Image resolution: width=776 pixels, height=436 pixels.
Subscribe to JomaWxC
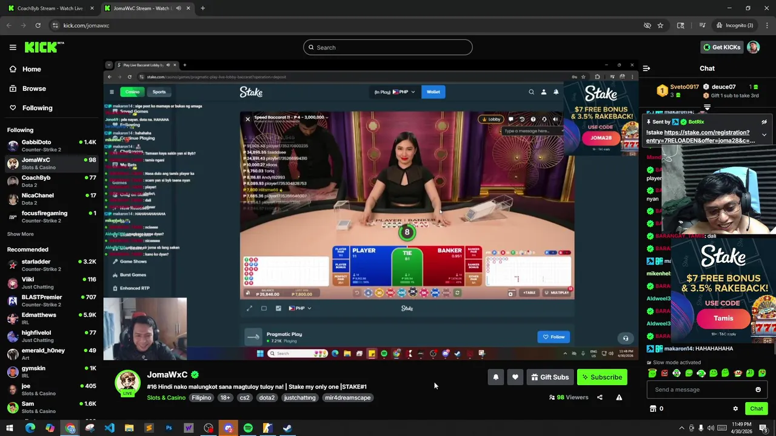click(602, 377)
